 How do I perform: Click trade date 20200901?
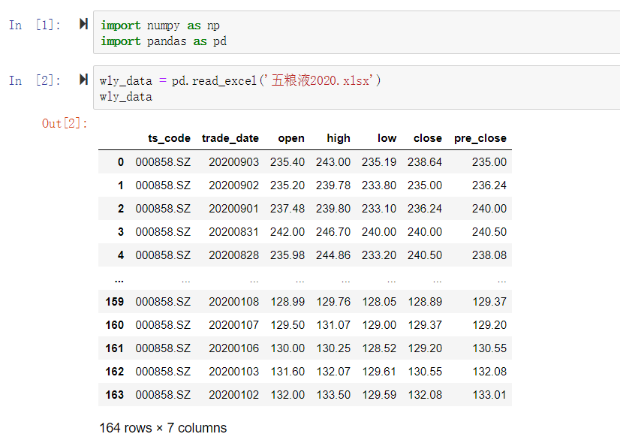[x=233, y=209]
